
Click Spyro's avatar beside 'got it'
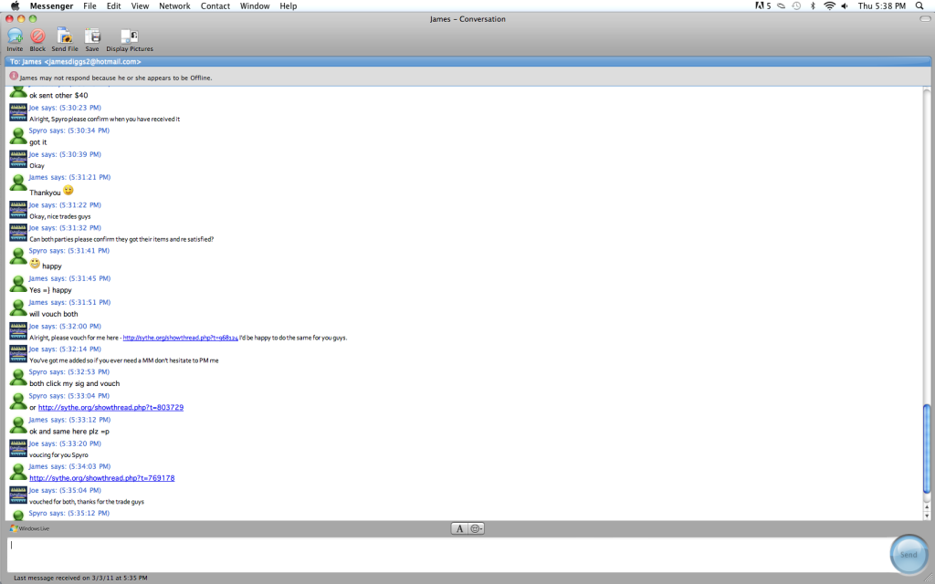click(x=18, y=136)
